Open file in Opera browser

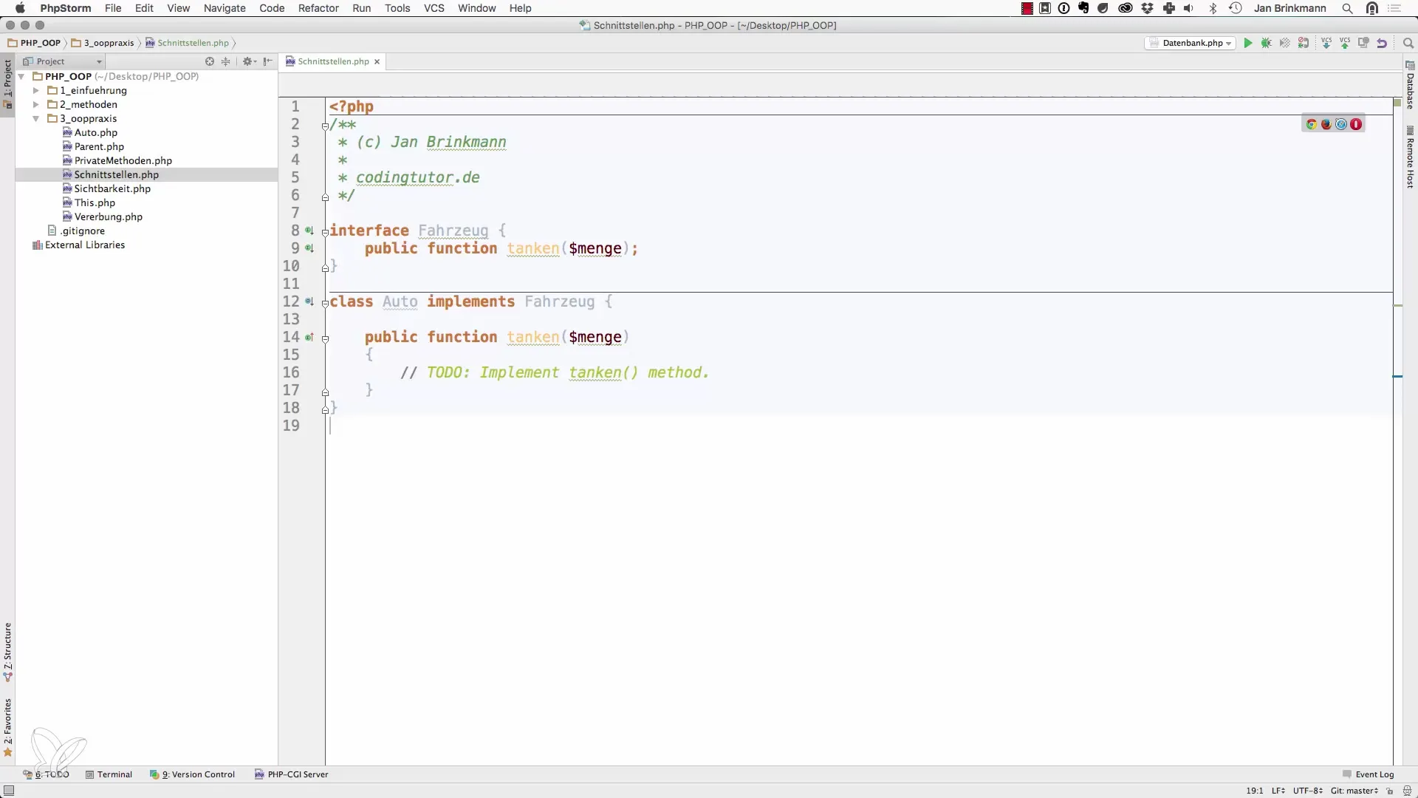(1356, 124)
